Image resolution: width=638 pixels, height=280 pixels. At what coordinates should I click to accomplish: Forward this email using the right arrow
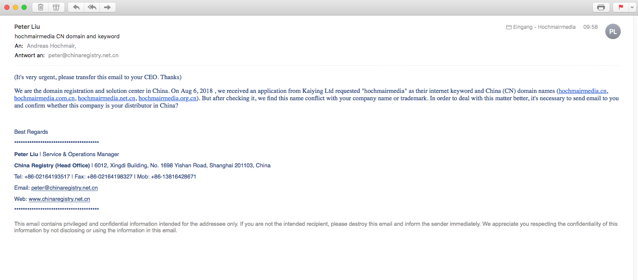coord(108,7)
